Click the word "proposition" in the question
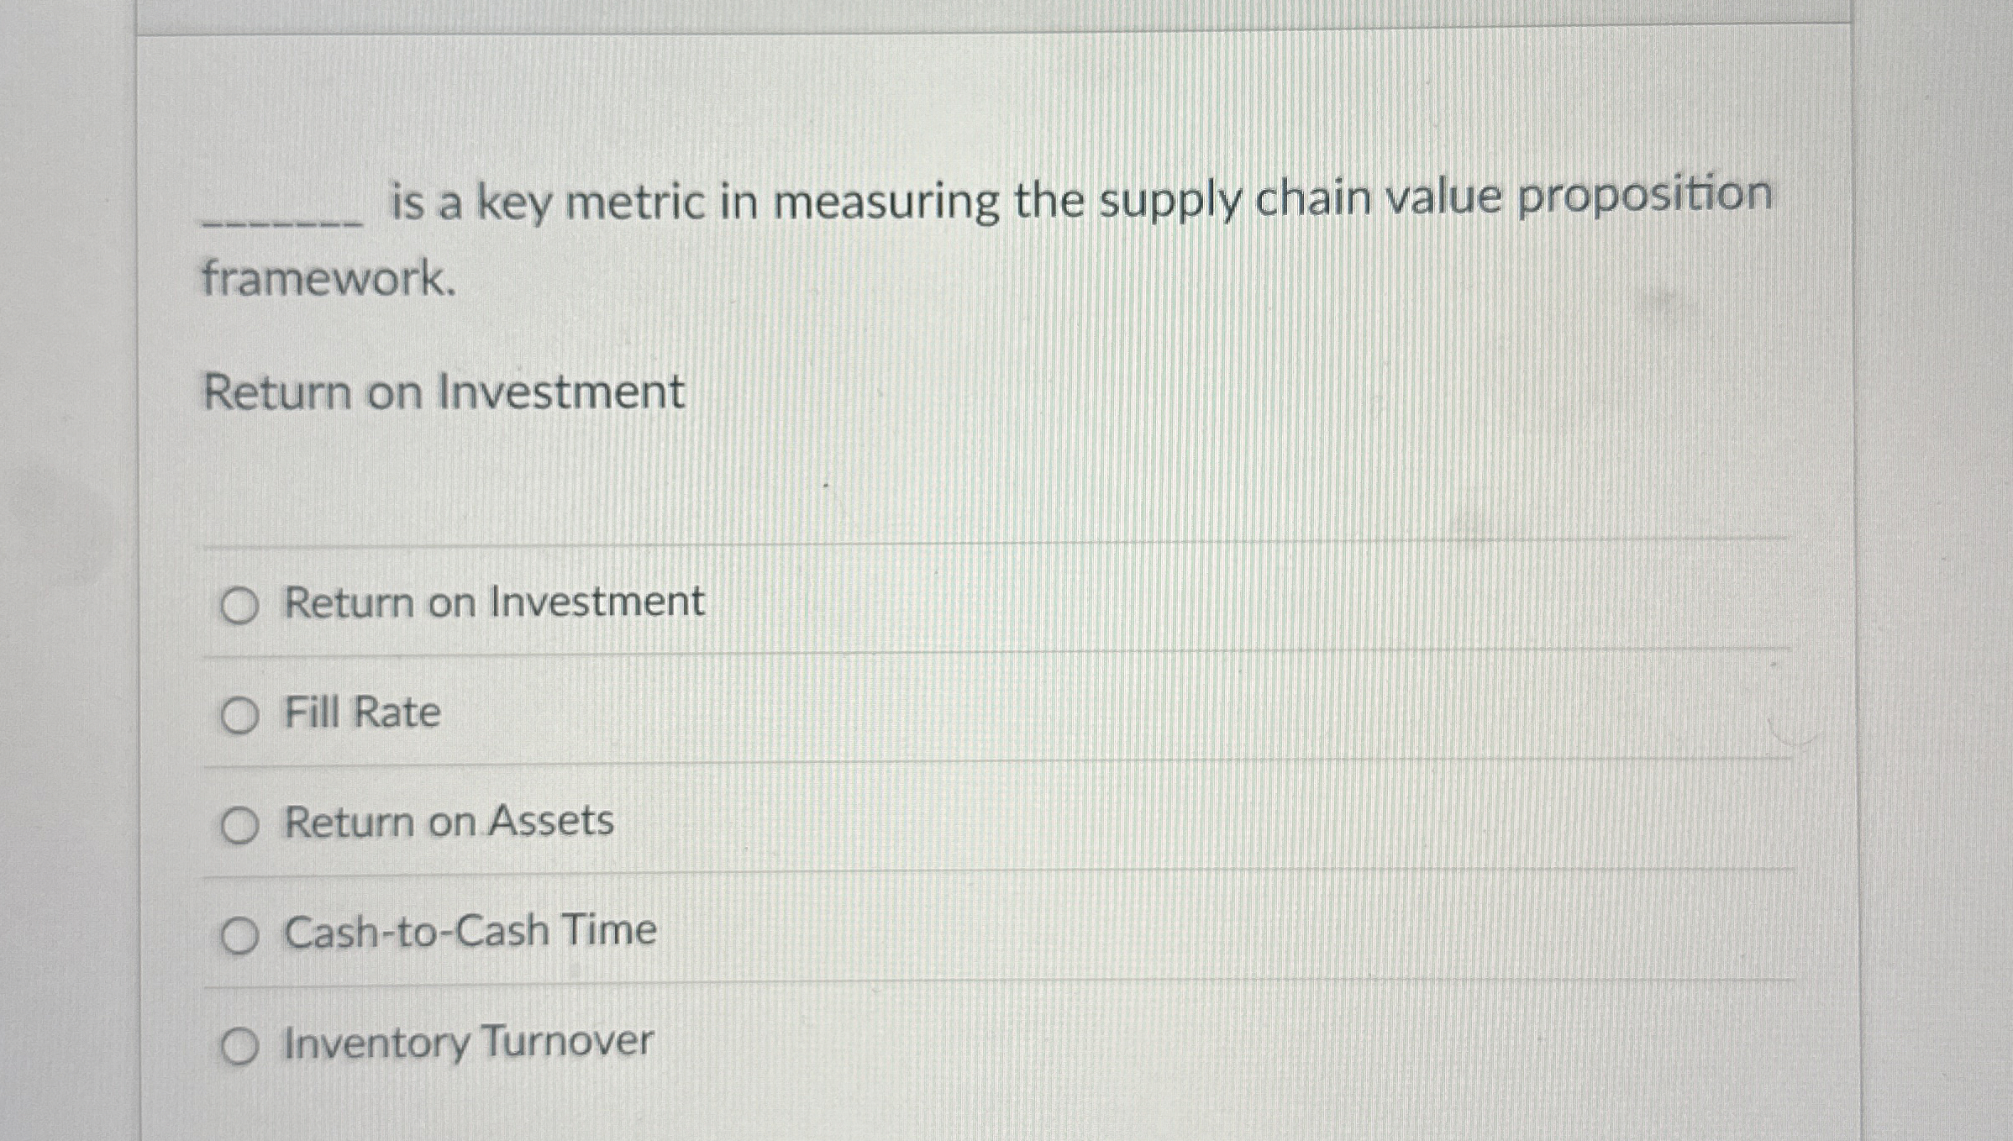Viewport: 2013px width, 1141px height. 1644,196
